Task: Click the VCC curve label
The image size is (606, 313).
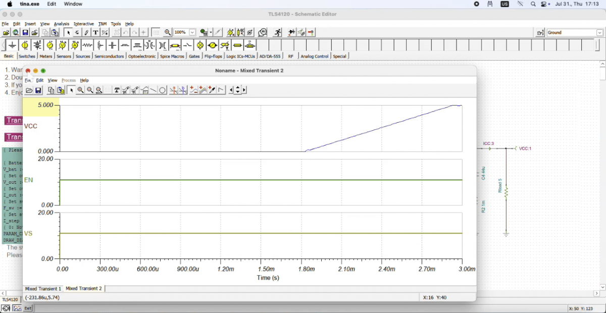Action: (31, 126)
